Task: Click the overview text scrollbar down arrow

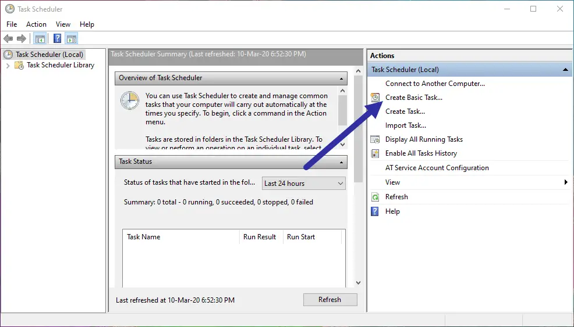Action: pos(342,145)
